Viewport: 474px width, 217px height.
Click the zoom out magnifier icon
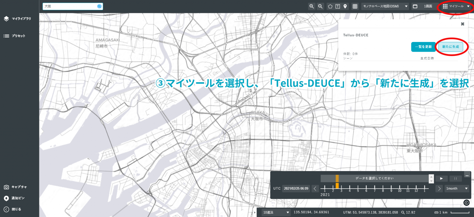pyautogui.click(x=320, y=6)
